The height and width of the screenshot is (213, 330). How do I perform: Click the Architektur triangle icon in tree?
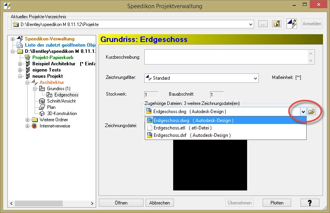tap(35, 82)
